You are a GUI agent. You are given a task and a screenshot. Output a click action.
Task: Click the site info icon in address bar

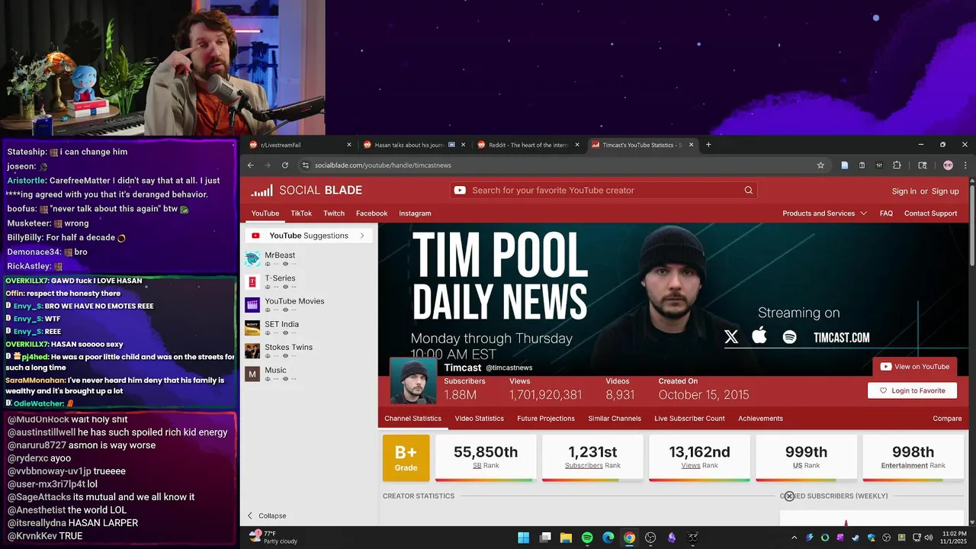pyautogui.click(x=305, y=165)
